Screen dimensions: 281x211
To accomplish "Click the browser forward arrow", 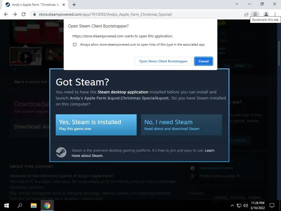I will coord(15,14).
